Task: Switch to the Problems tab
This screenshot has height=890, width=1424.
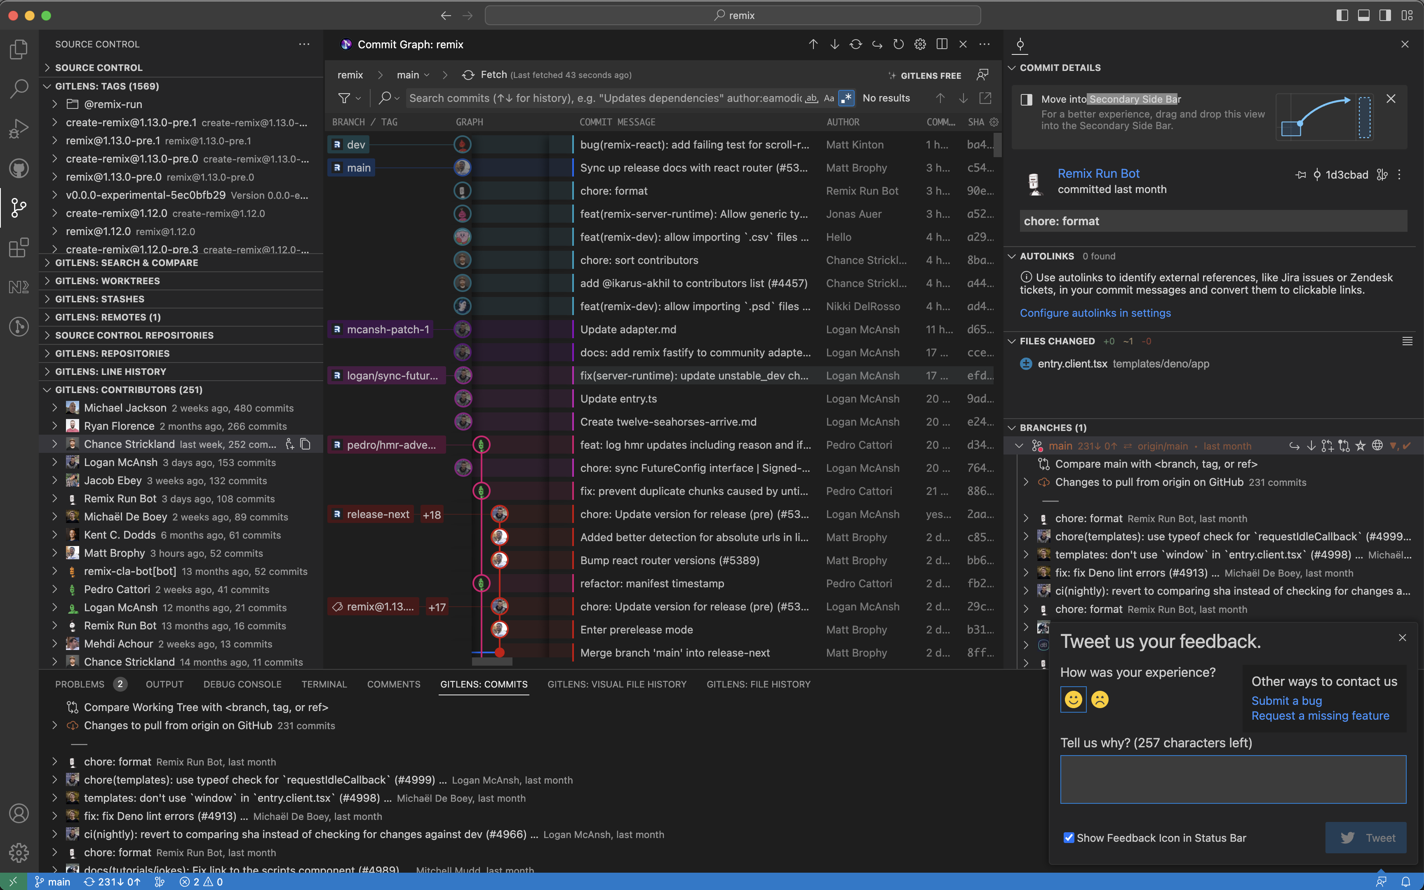Action: click(80, 684)
